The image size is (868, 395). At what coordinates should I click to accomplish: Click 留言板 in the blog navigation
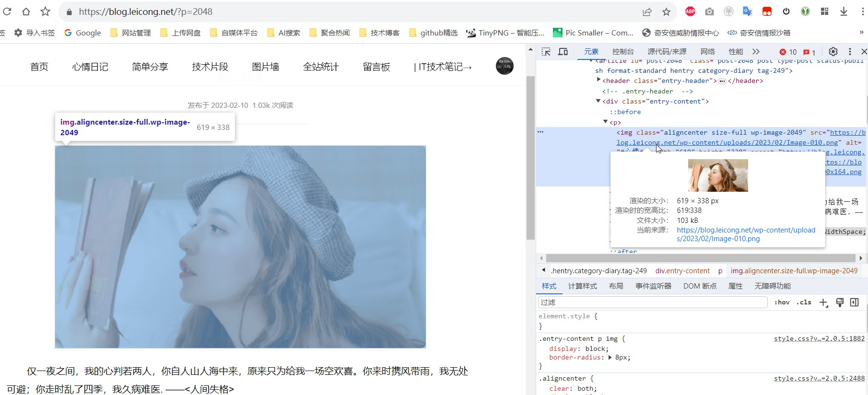pos(376,67)
